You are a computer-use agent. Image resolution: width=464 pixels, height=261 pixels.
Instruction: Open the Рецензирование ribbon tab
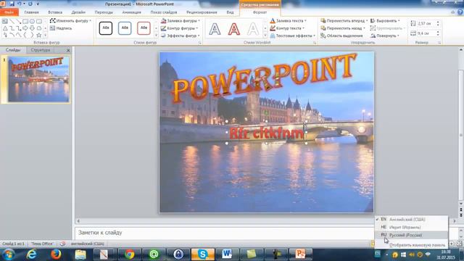pyautogui.click(x=202, y=12)
